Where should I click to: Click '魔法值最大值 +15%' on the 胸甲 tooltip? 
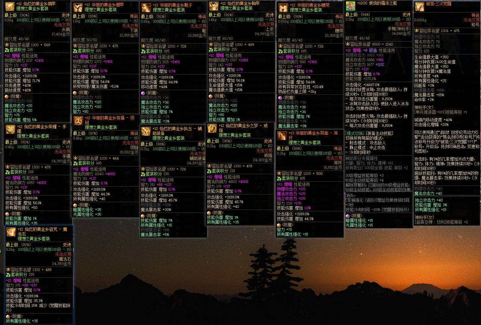pyautogui.click(x=225, y=90)
